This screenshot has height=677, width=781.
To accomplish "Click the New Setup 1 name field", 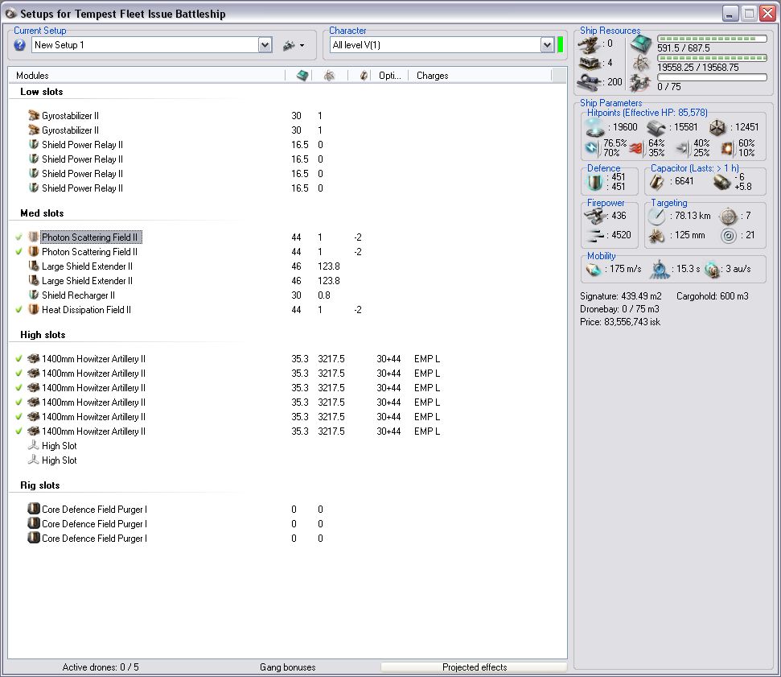I will coord(145,45).
